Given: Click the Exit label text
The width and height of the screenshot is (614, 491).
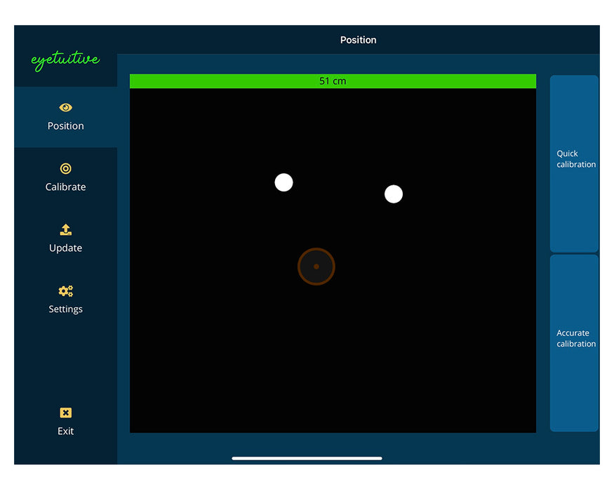Looking at the screenshot, I should (65, 431).
